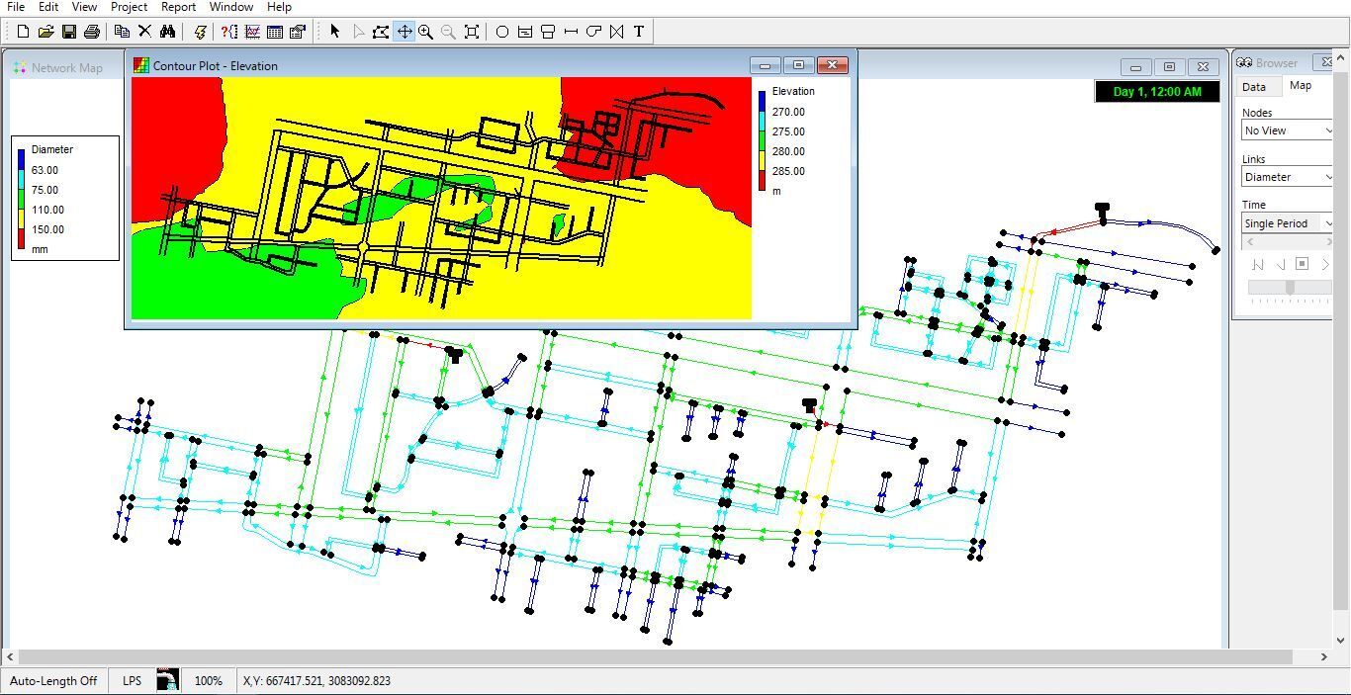Screen dimensions: 1351x695
Task: Click the New project icon
Action: point(23,32)
